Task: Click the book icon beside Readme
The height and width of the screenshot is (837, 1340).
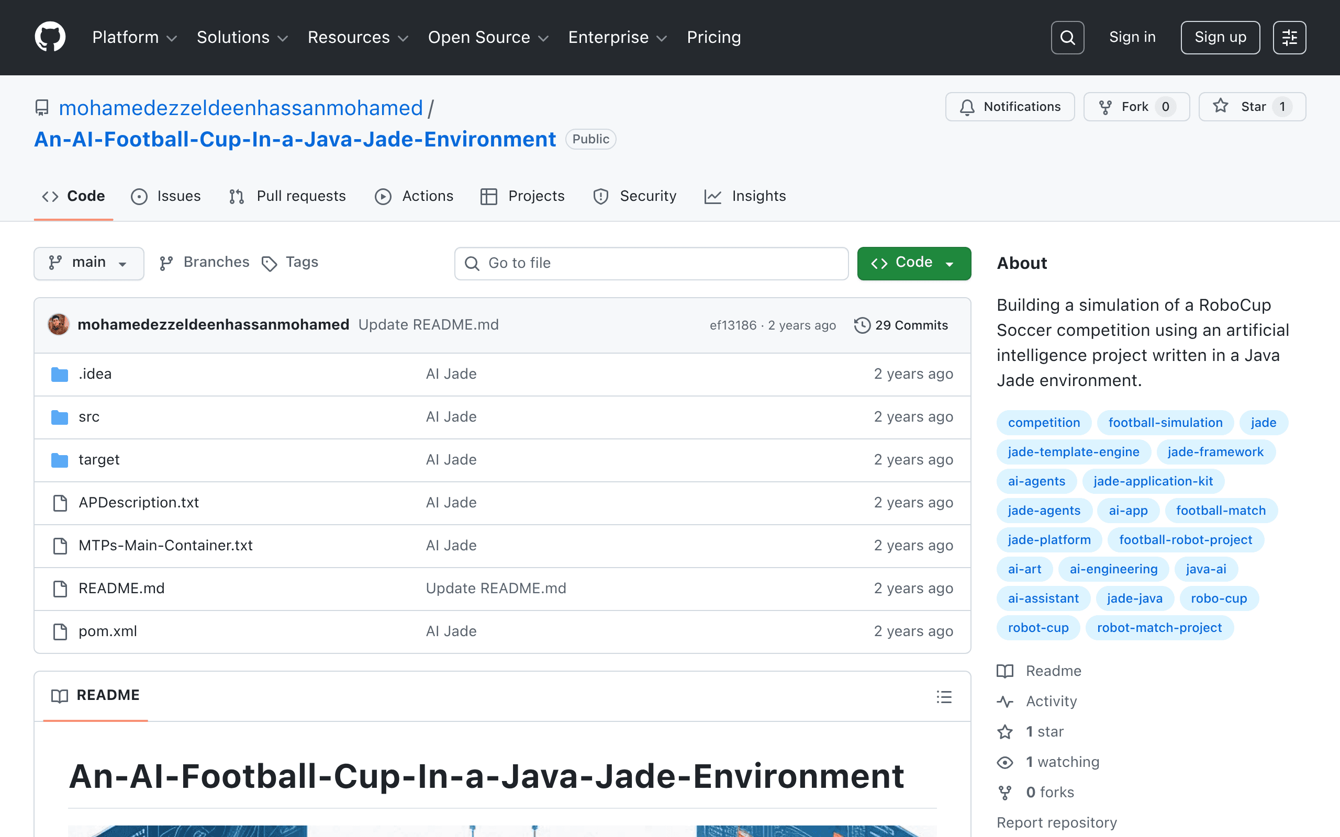Action: click(1005, 671)
